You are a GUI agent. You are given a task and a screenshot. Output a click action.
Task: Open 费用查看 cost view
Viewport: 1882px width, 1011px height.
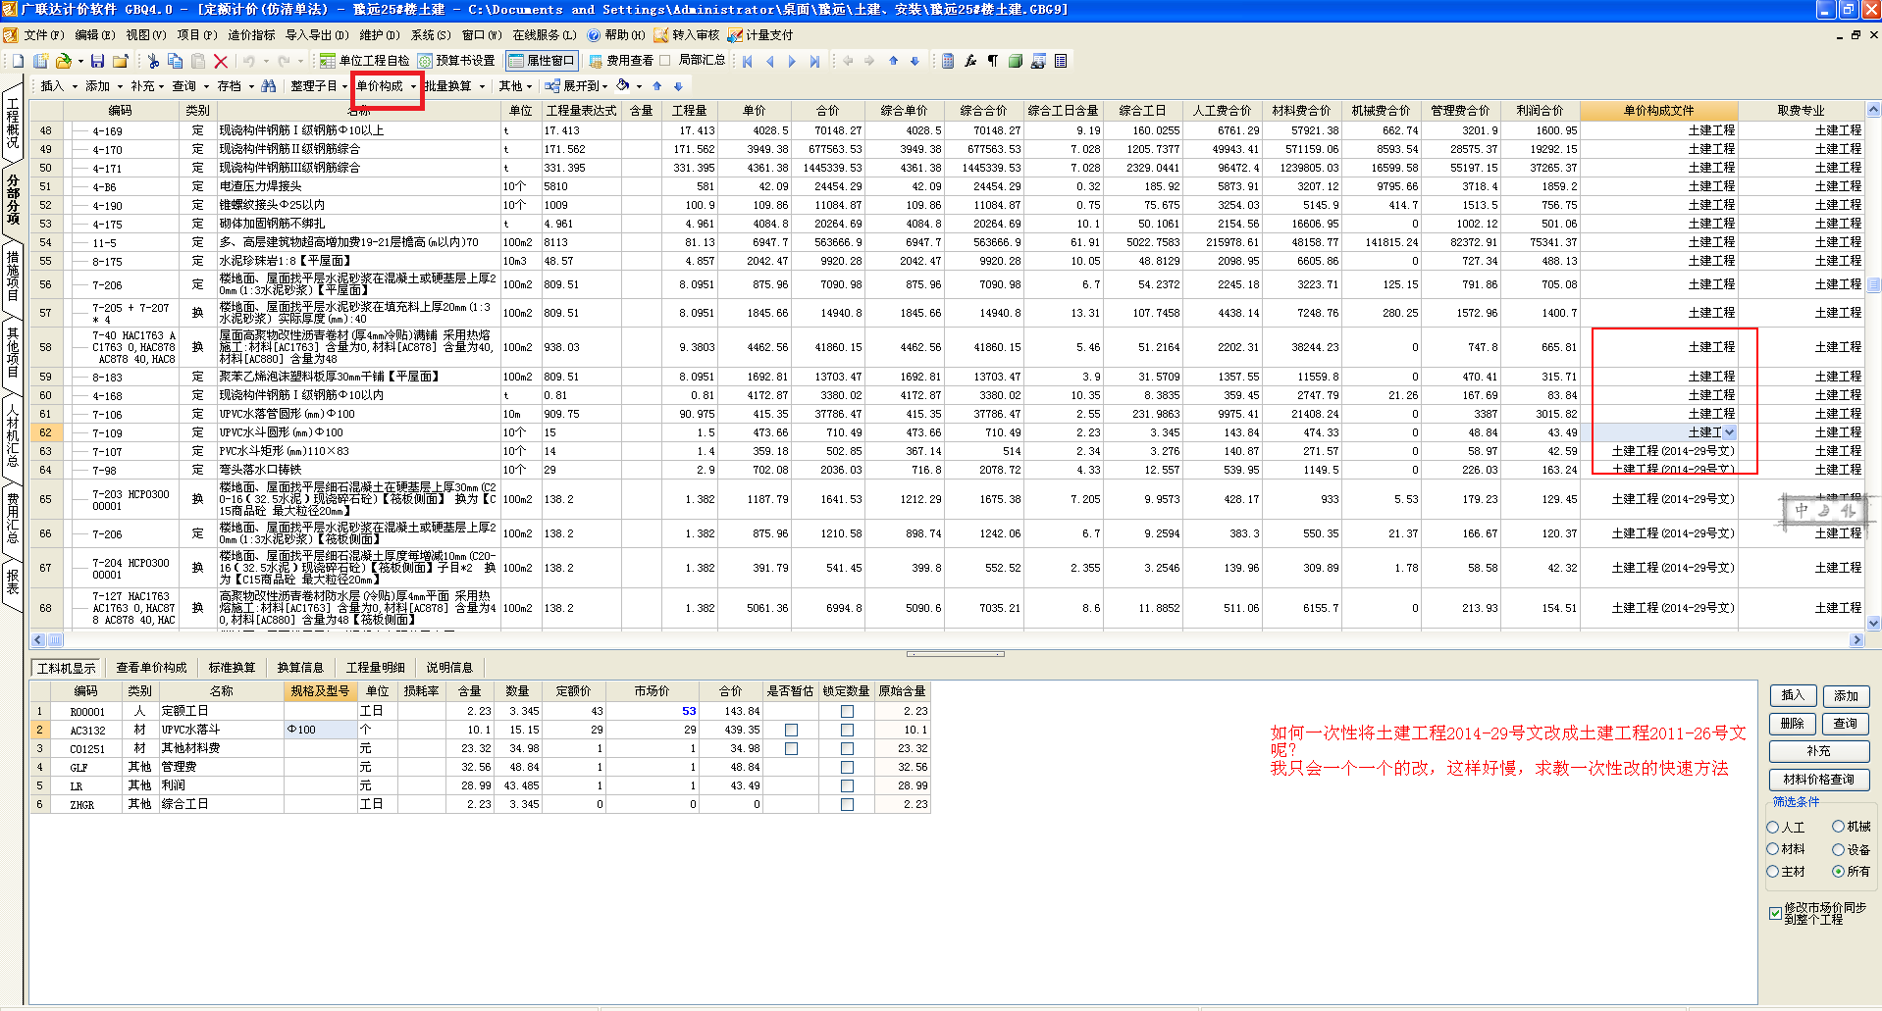coord(620,61)
